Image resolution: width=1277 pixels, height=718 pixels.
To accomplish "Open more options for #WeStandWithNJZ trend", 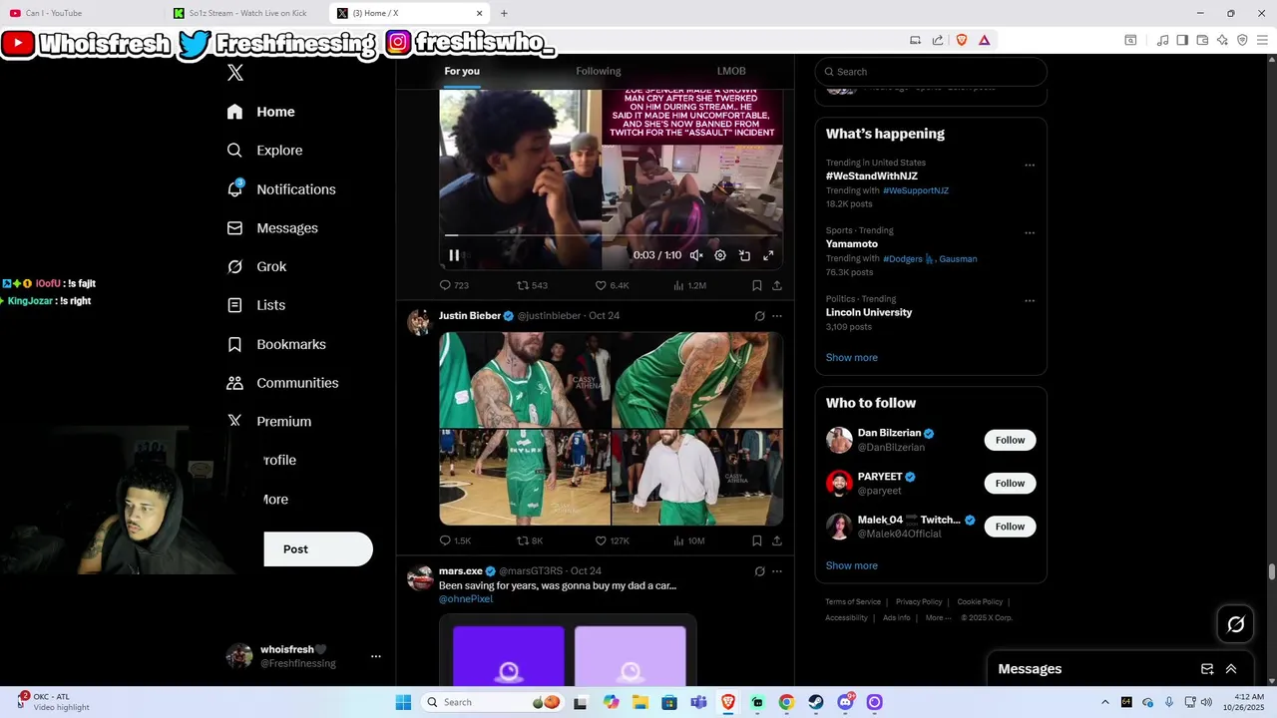I will [x=1030, y=165].
